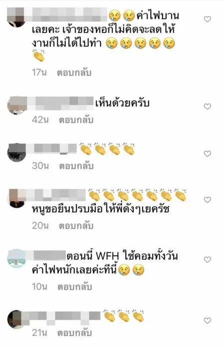The height and width of the screenshot is (347, 224).
Task: Reply to the comment posted 30 minutes ago
Action: pos(76,166)
